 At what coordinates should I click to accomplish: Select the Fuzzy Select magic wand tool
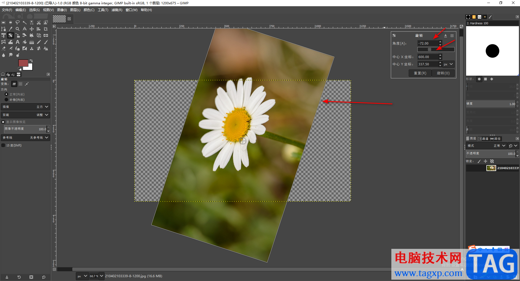click(25, 22)
